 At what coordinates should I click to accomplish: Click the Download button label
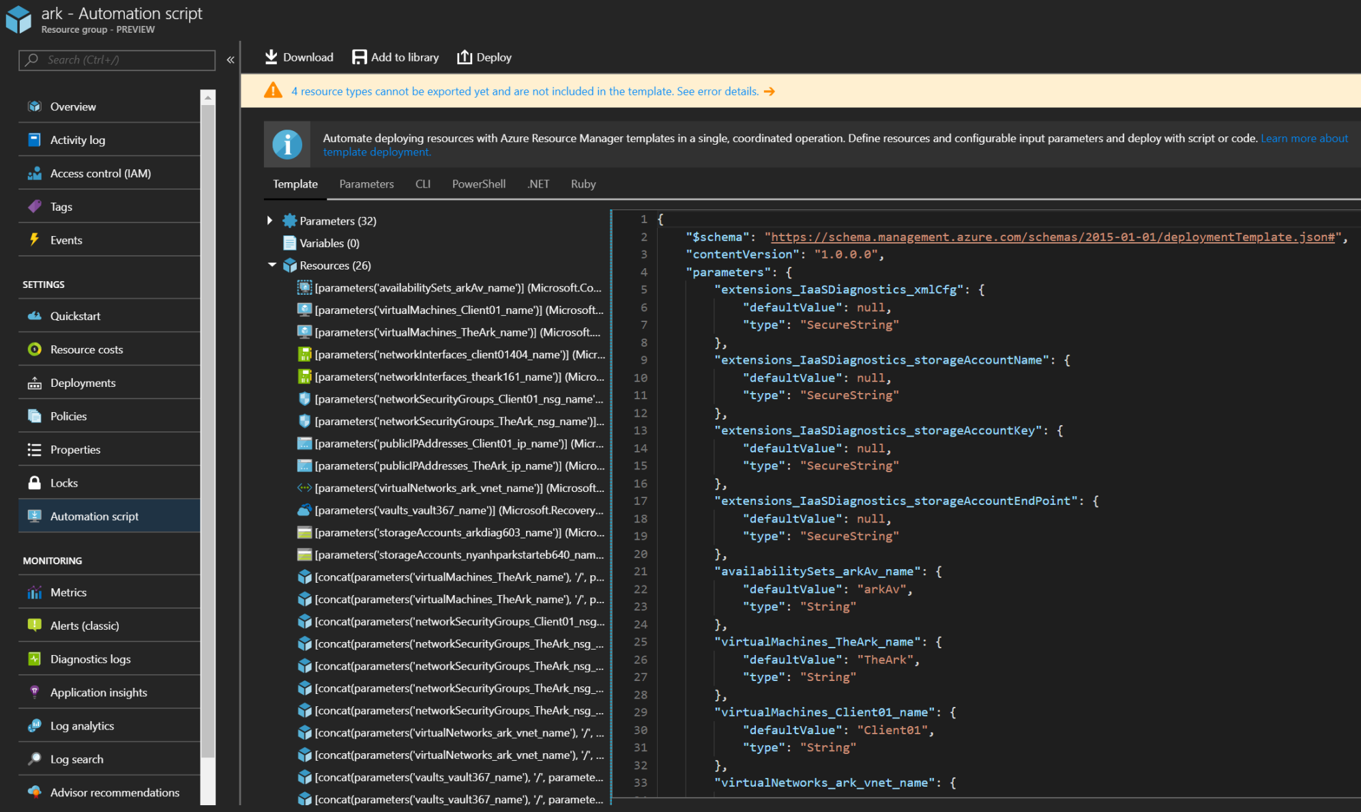(308, 57)
